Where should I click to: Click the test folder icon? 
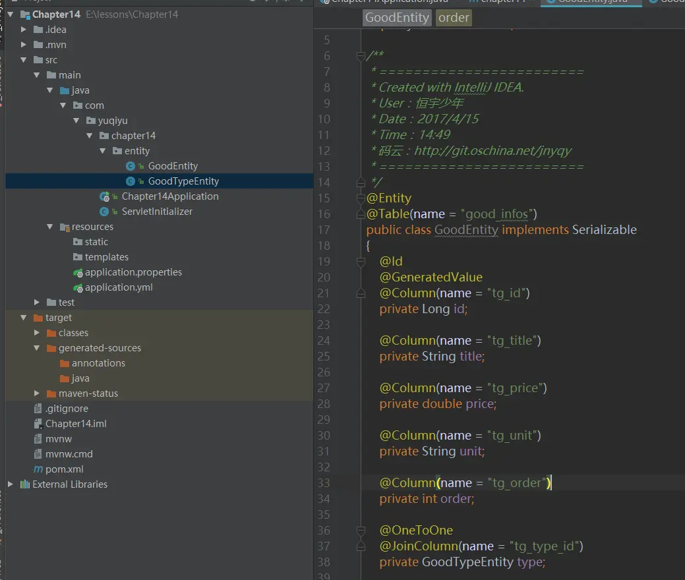pyautogui.click(x=51, y=303)
